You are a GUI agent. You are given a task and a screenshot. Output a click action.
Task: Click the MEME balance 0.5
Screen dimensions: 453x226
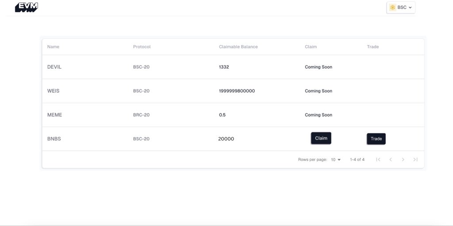coord(222,115)
